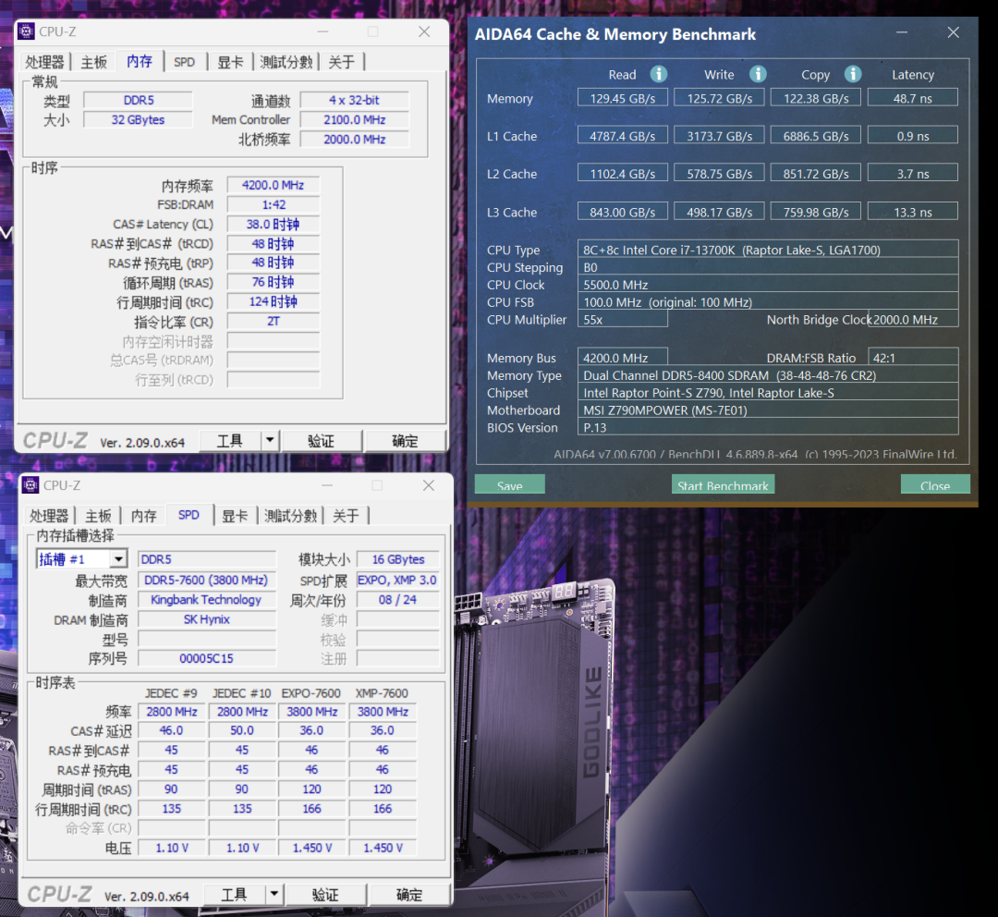Click 验证 button in top CPU-Z
The image size is (998, 917).
[321, 441]
